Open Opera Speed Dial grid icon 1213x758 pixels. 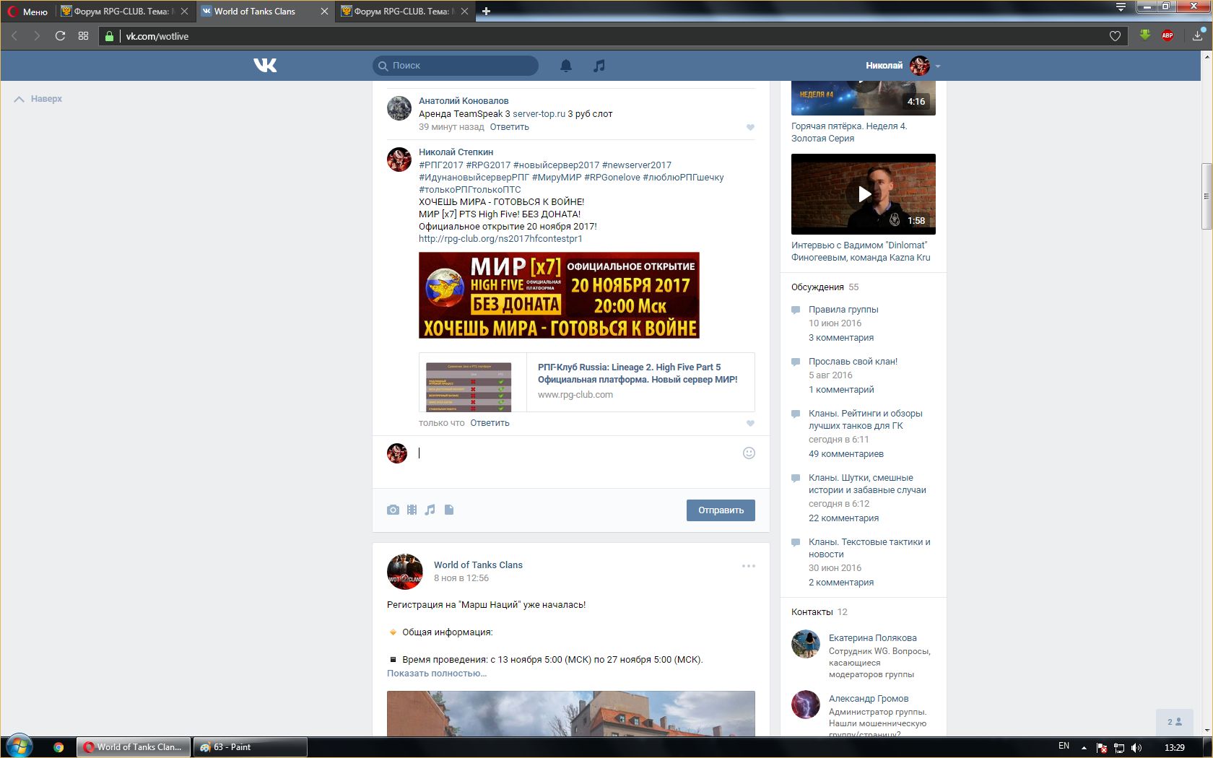pyautogui.click(x=83, y=36)
